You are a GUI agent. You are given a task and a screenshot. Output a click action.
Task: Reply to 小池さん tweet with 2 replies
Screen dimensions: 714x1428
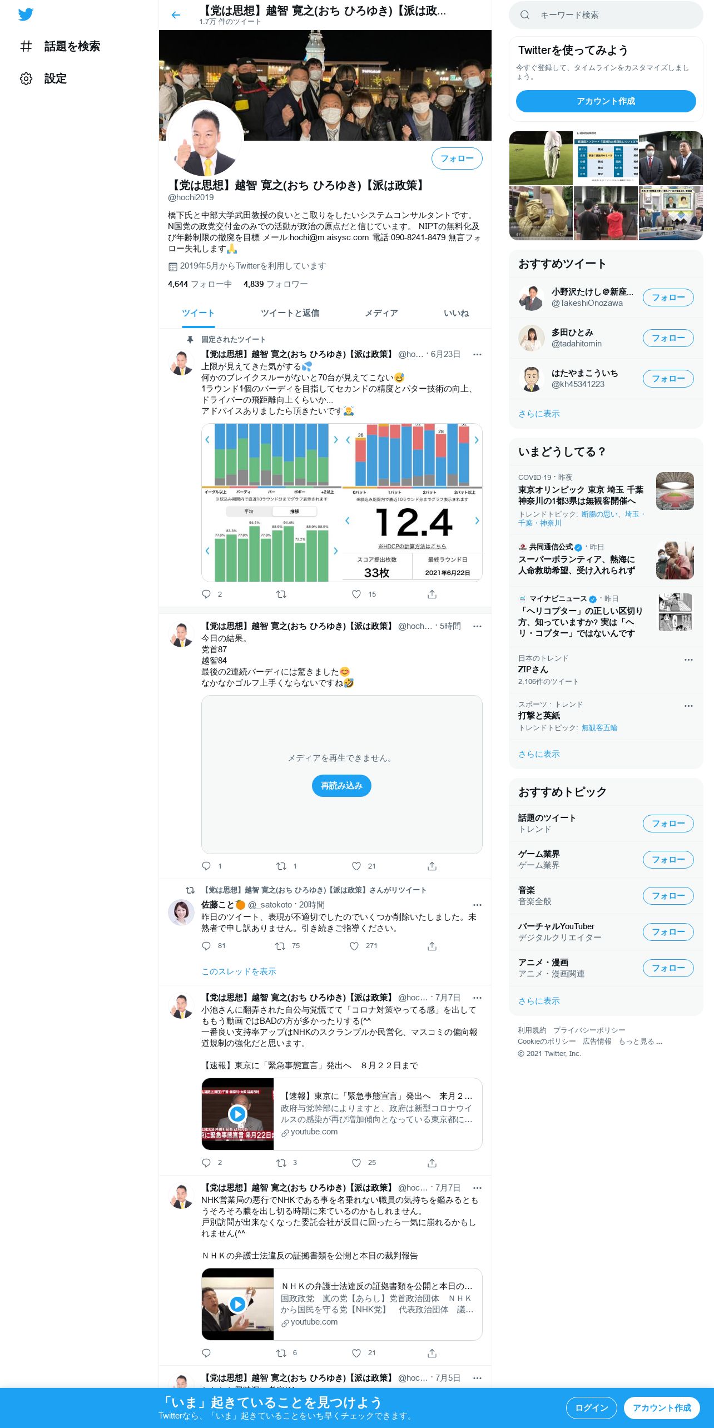tap(206, 1163)
